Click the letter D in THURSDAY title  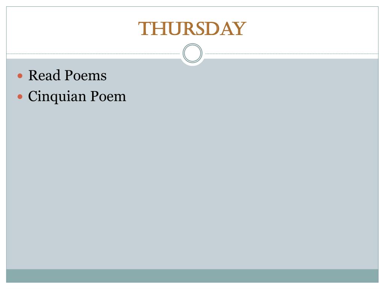click(x=211, y=29)
